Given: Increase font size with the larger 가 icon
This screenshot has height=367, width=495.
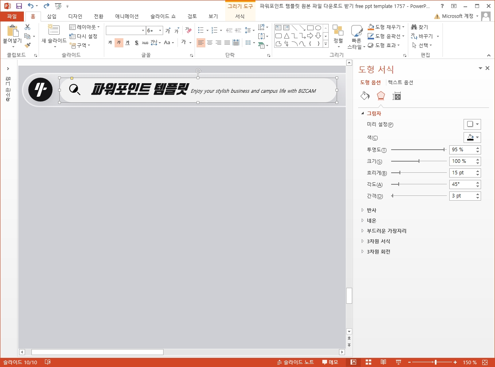Looking at the screenshot, I should [168, 30].
